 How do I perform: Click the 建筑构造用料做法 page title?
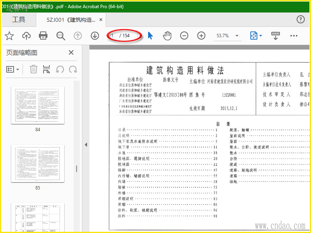tap(185, 71)
